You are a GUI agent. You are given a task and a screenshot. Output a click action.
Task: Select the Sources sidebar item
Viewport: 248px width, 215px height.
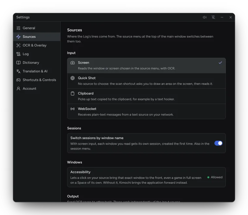37,36
